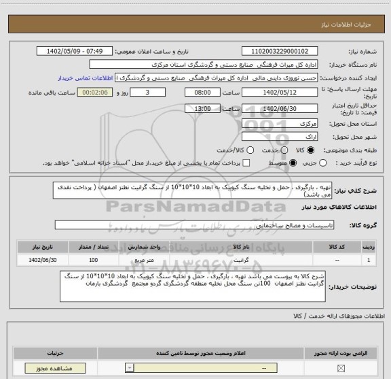Screen dimensions: 391x379
Task: Click the goods group field تاسیسات و مصالح ساختمانی
Action: [x=194, y=225]
